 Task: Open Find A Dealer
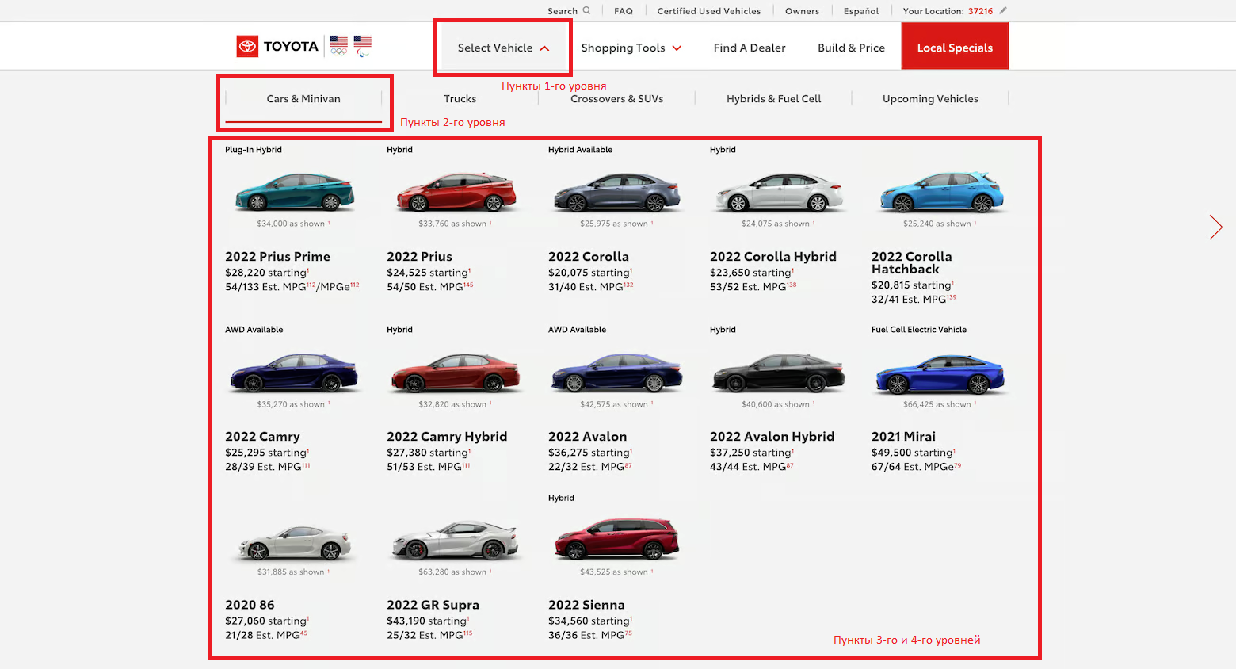point(750,48)
